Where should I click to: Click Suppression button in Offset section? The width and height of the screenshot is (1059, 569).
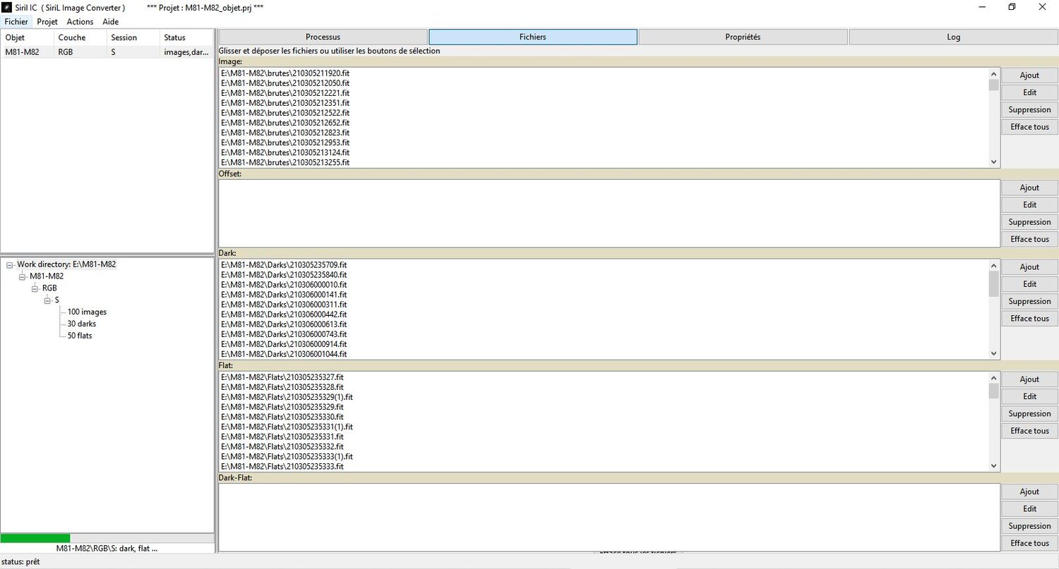pos(1029,222)
